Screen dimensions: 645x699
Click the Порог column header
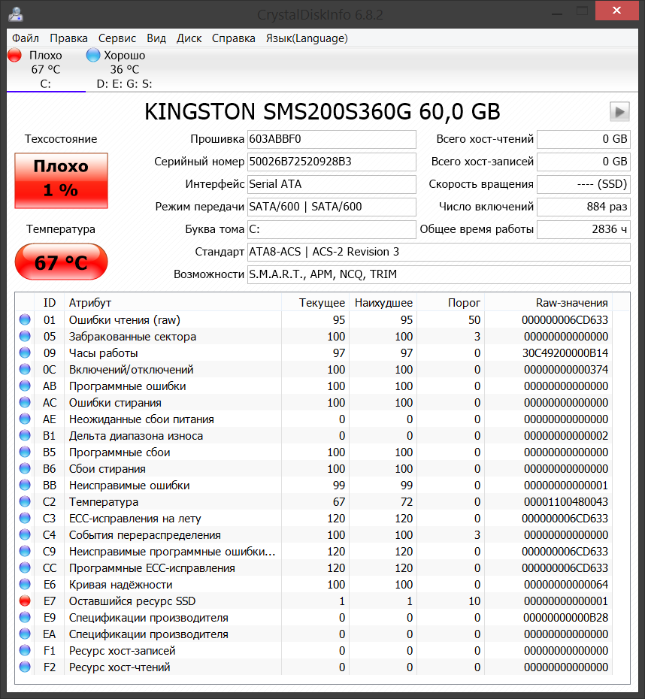point(451,303)
